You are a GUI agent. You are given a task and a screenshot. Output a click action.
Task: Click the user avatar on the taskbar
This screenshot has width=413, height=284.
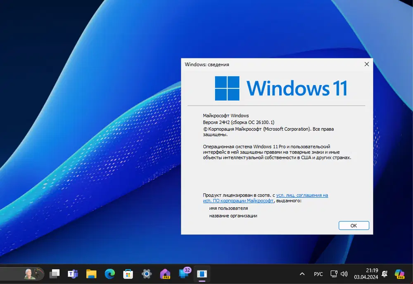tap(29, 274)
